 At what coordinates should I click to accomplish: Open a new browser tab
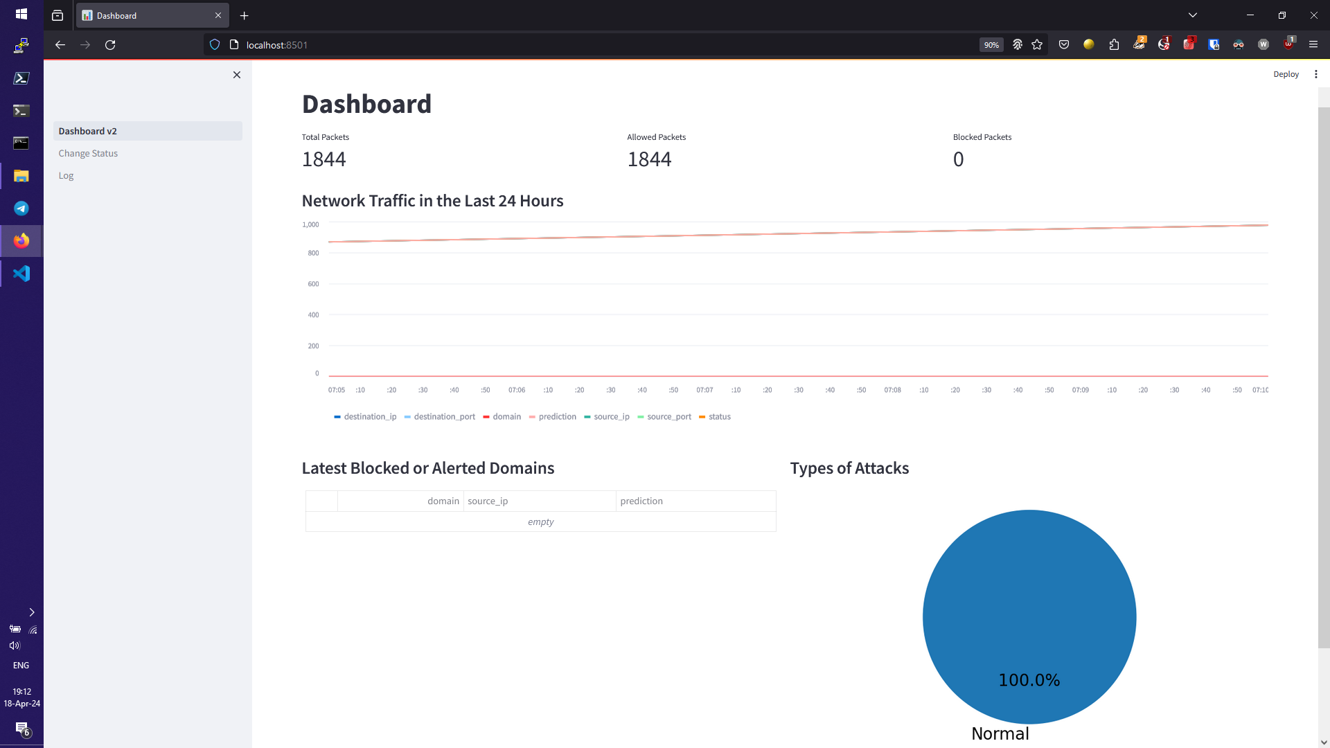pos(244,15)
